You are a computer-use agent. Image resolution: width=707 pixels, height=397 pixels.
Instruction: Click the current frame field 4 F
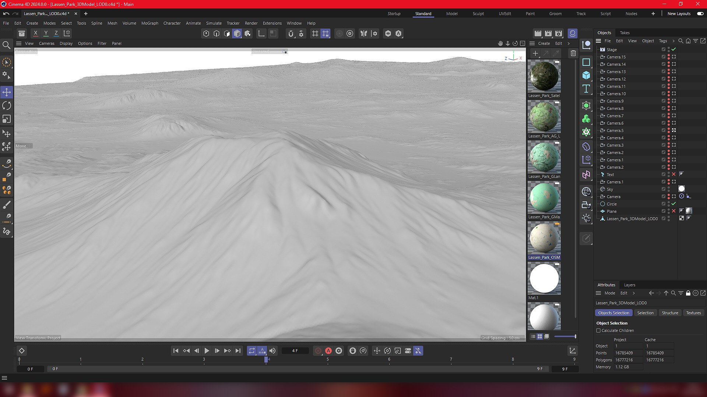(295, 351)
